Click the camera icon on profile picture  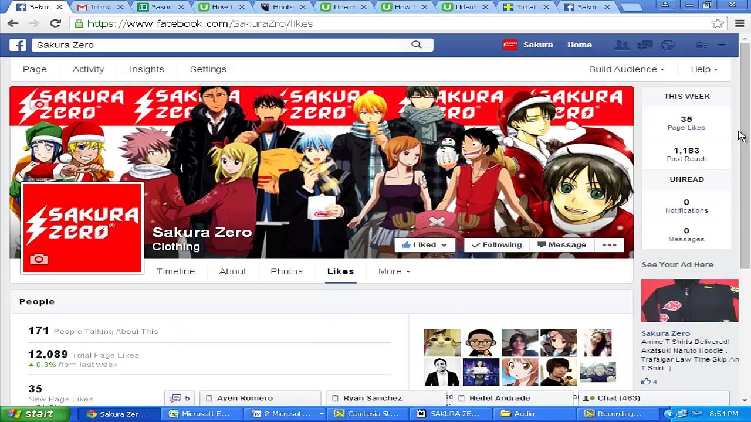click(39, 259)
